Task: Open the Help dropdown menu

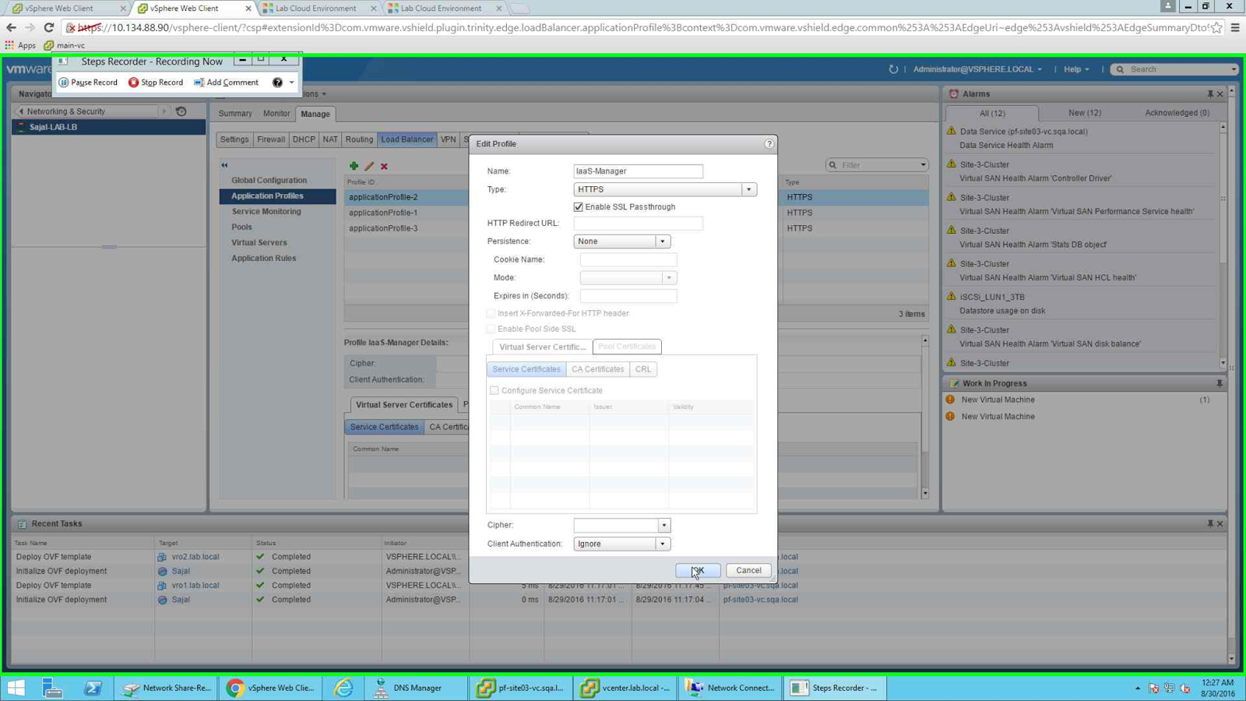Action: click(1076, 69)
